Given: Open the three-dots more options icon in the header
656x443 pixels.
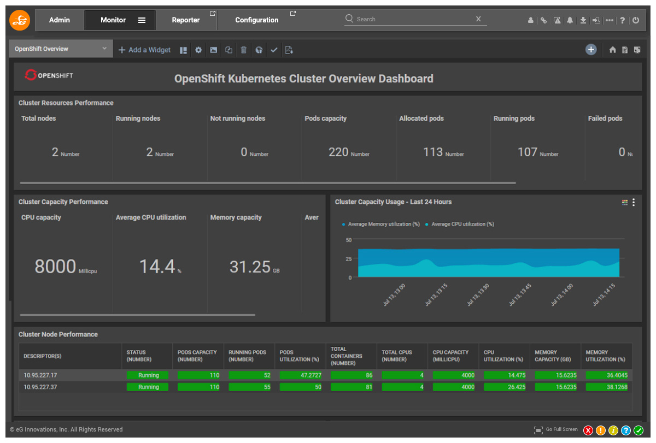Looking at the screenshot, I should (x=610, y=20).
